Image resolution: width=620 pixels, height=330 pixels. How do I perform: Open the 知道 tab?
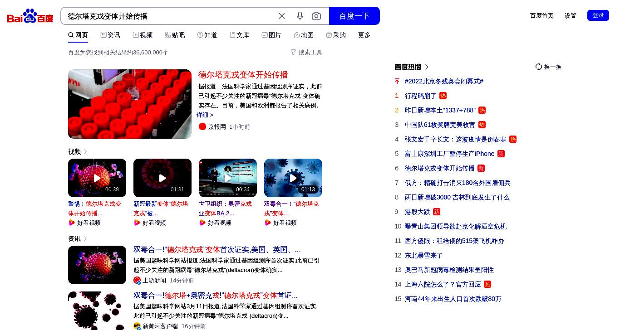pyautogui.click(x=207, y=35)
